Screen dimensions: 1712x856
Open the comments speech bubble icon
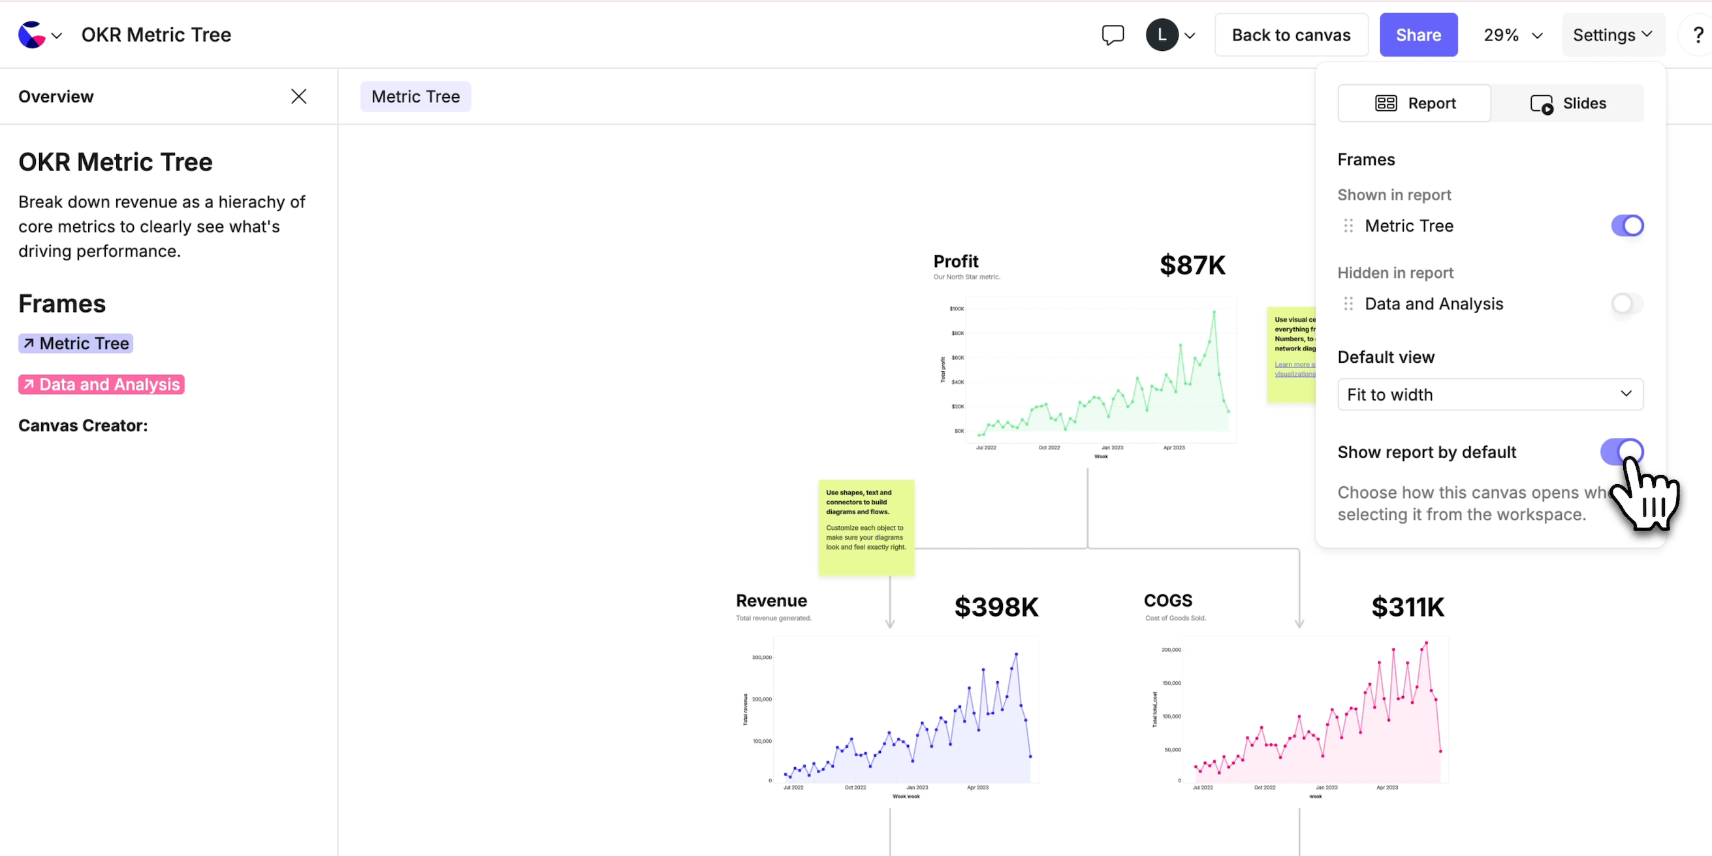1113,35
